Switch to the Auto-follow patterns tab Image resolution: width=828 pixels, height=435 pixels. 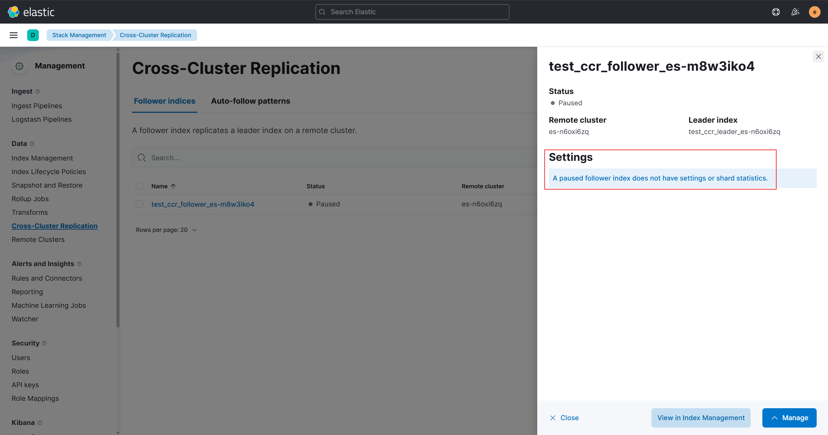(250, 101)
